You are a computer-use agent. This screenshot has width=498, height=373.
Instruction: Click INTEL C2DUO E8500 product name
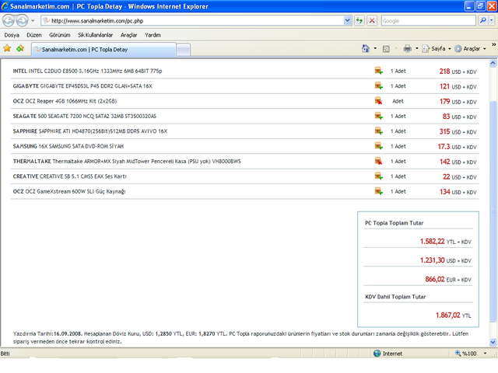(x=87, y=71)
